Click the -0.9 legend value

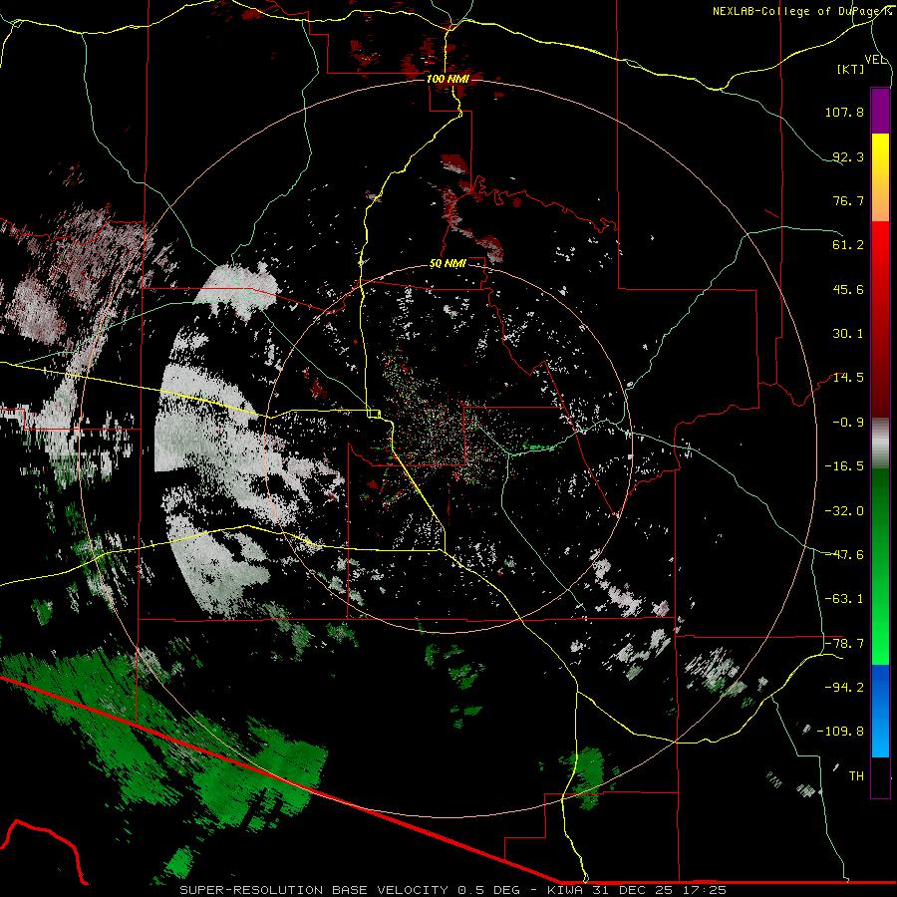848,423
